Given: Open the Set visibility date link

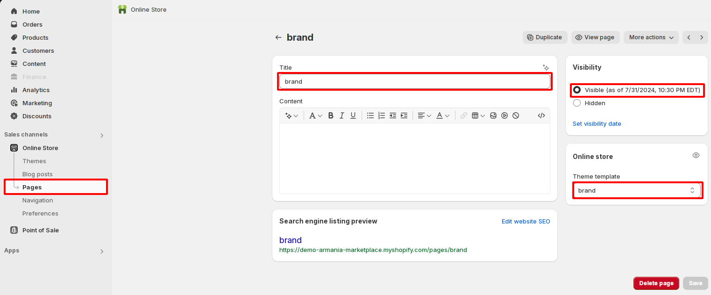Looking at the screenshot, I should coord(597,123).
